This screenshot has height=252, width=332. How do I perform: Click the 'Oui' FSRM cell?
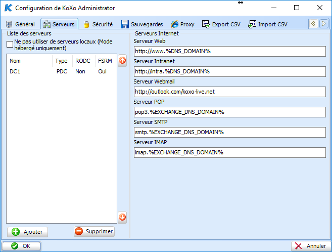(102, 71)
